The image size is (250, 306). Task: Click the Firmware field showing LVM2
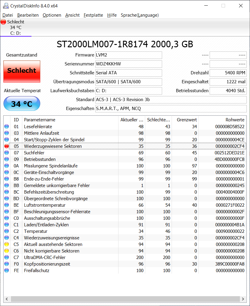129,55
